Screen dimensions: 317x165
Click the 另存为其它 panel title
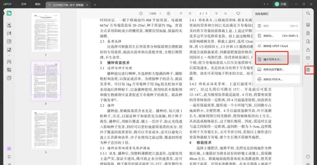click(x=262, y=14)
